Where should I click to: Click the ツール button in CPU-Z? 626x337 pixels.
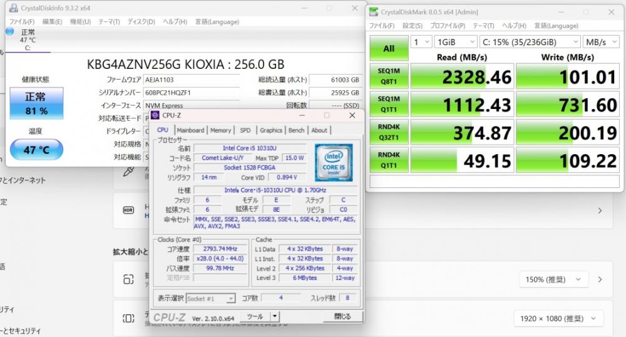[x=255, y=316]
